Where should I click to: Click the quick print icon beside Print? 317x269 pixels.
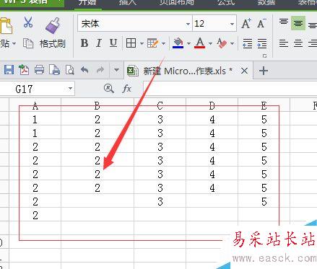pyautogui.click(x=54, y=70)
